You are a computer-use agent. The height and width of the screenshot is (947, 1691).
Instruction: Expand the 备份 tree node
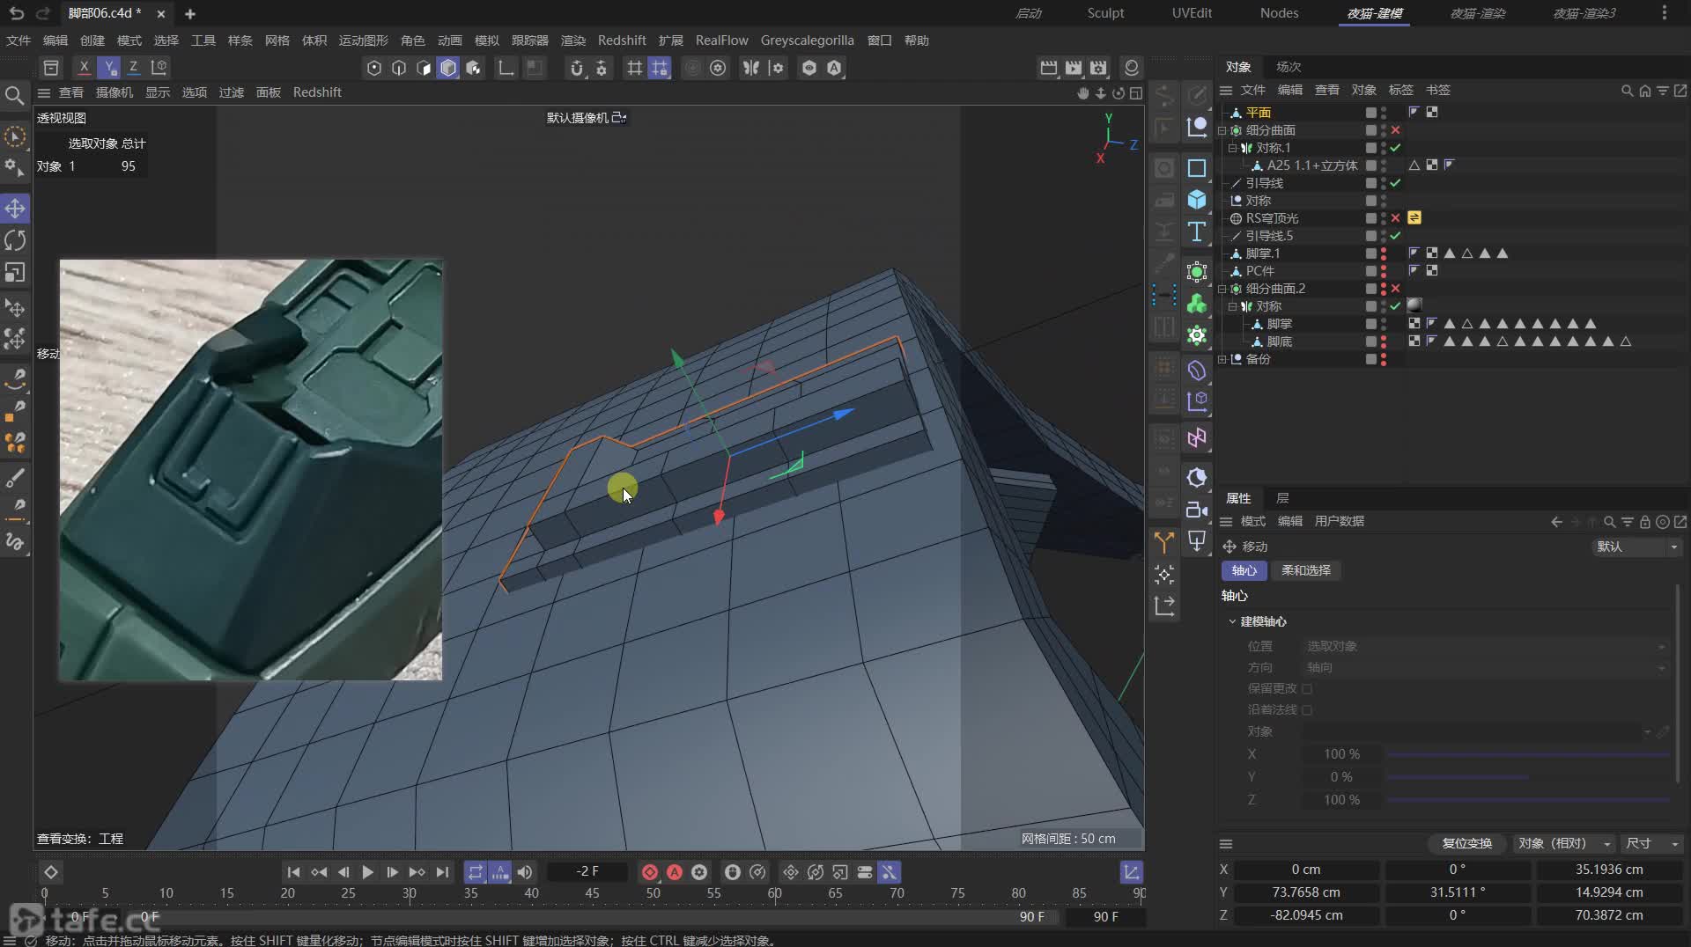[x=1222, y=359]
